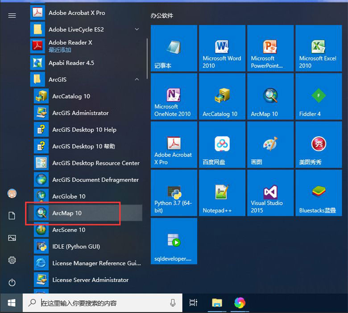Launch Bluestacks tile

pos(319,193)
